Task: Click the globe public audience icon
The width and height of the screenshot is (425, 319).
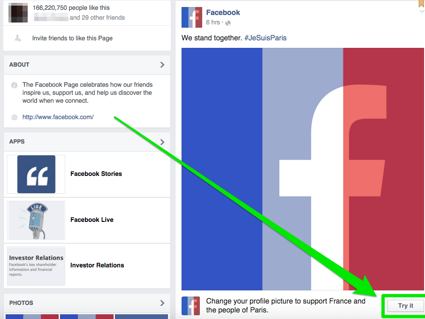Action: (228, 23)
